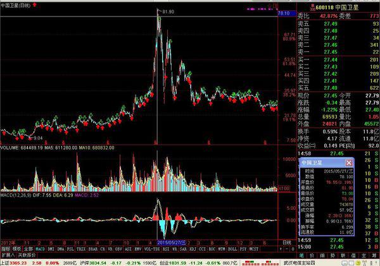Click the MACD(12,26,9) indicator label
Image resolution: width=380 pixels, height=266 pixels.
[x=16, y=195]
